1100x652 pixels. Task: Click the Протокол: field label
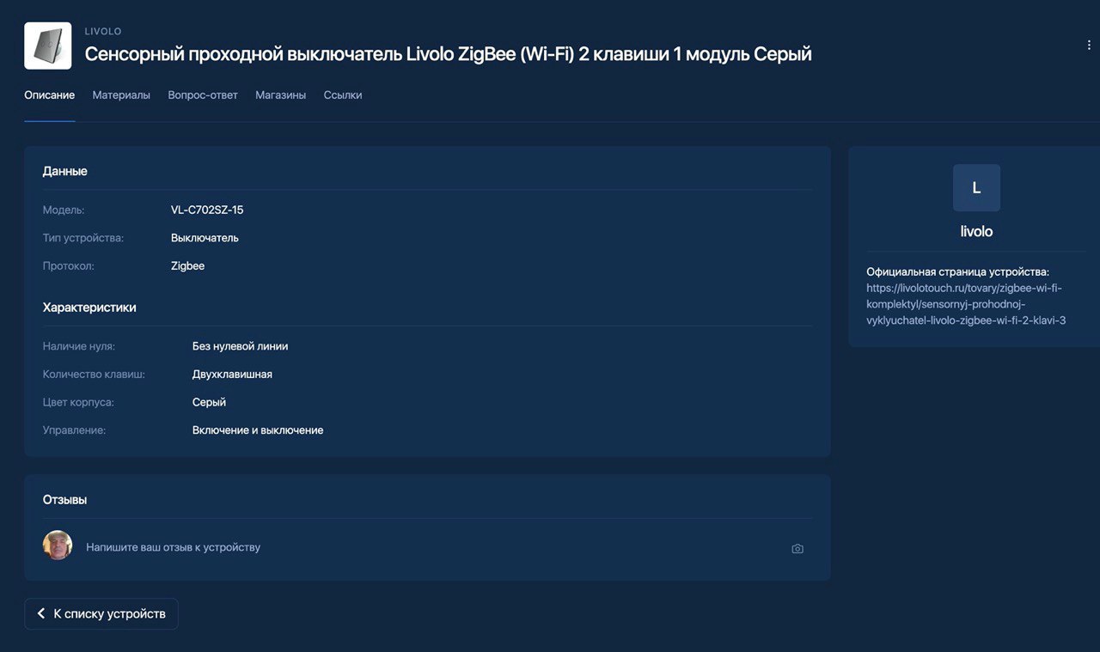(69, 266)
